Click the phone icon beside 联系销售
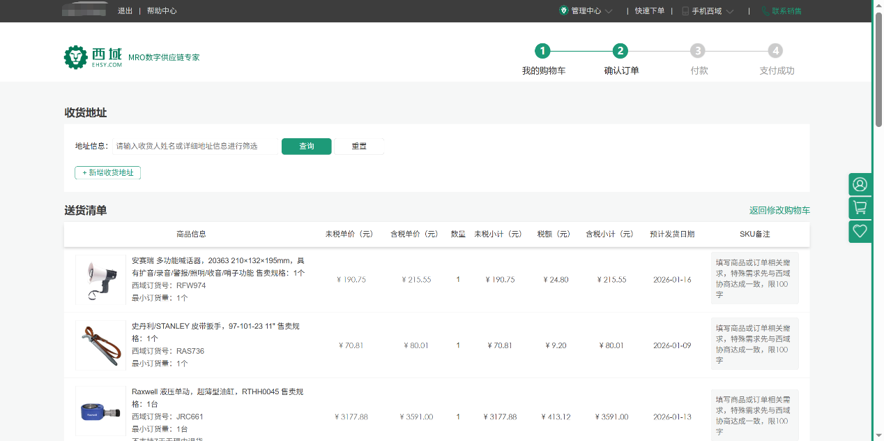884x441 pixels. [765, 11]
